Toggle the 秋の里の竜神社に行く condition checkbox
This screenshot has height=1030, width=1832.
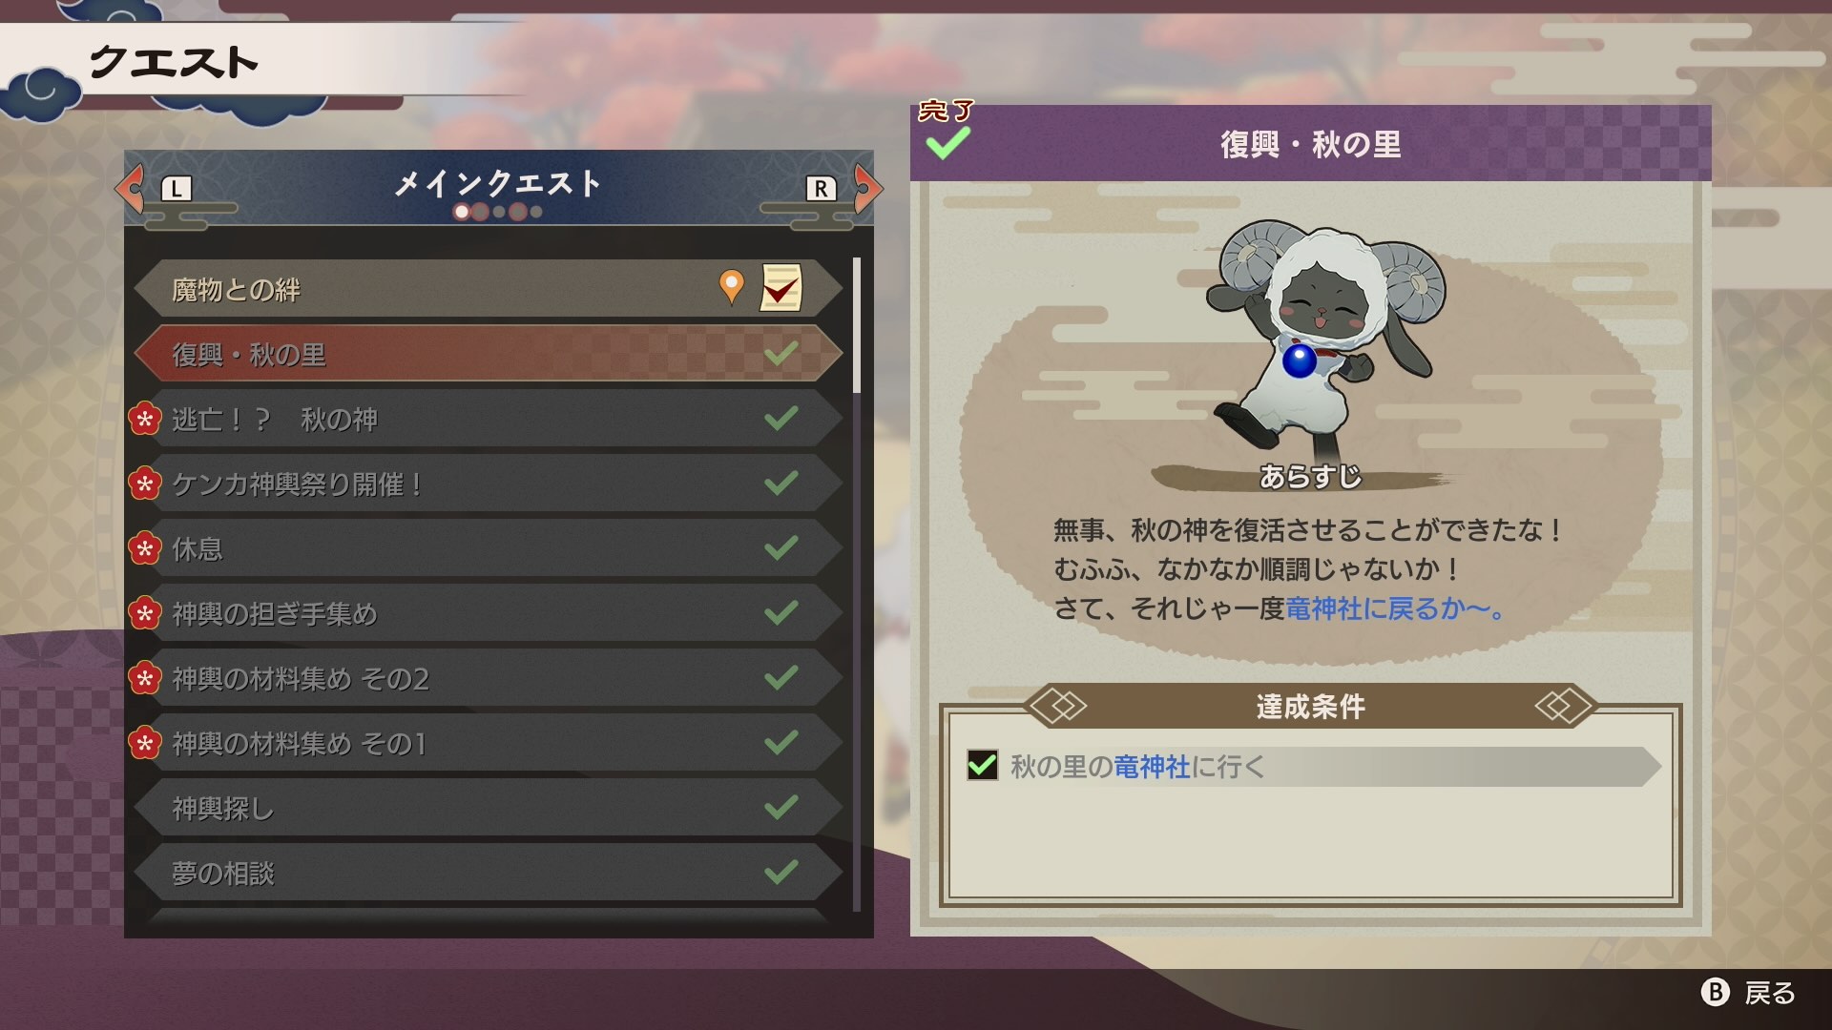click(982, 765)
